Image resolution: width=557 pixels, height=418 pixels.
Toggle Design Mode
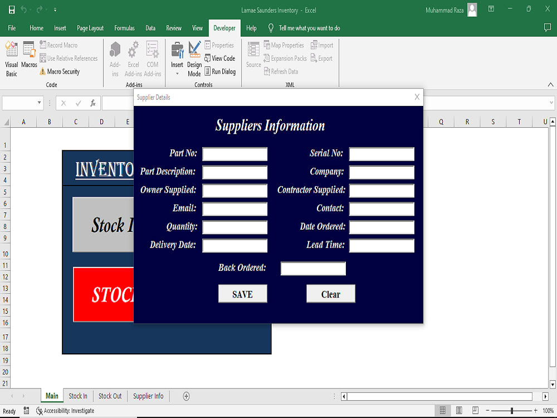pyautogui.click(x=194, y=59)
